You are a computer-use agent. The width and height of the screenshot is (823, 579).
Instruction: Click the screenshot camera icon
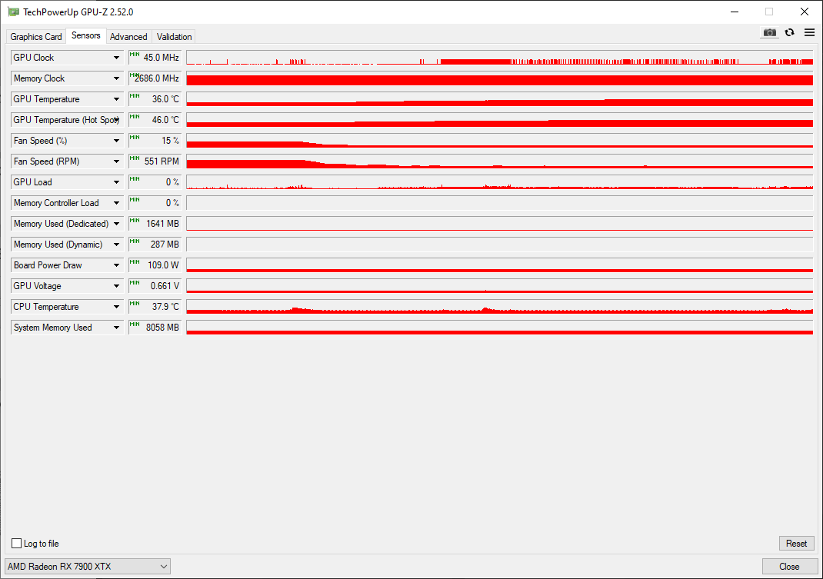click(x=769, y=32)
